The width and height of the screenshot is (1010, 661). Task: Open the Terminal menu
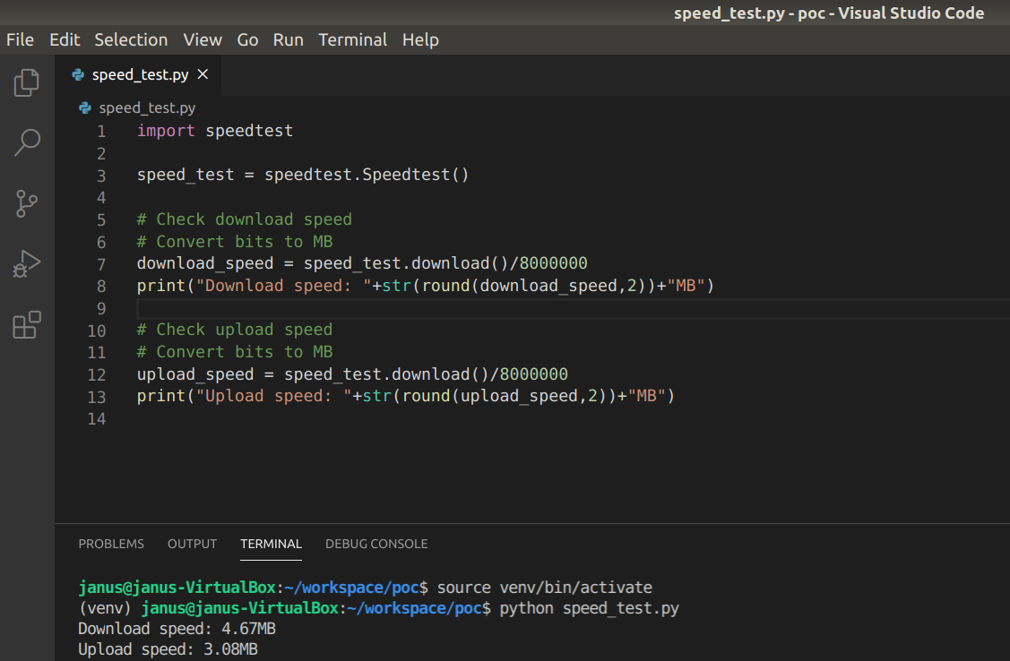click(x=352, y=39)
